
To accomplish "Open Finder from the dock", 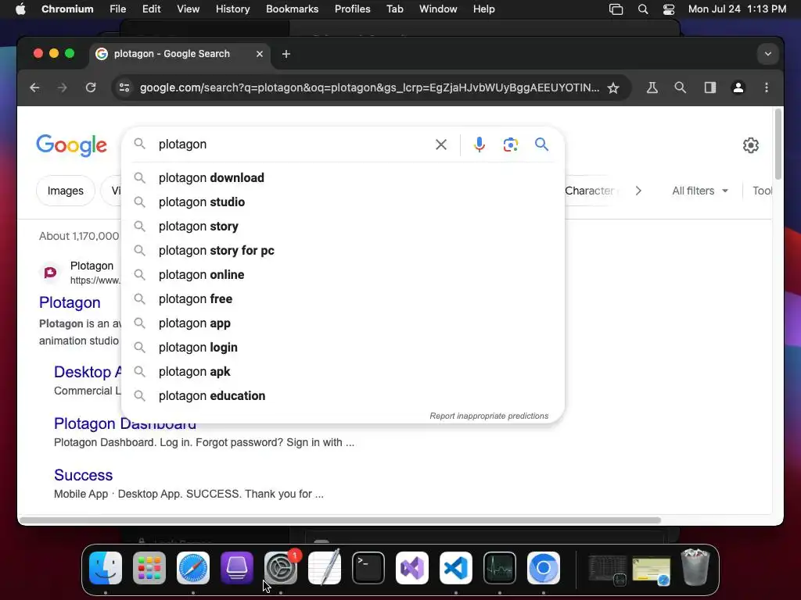I will (106, 568).
